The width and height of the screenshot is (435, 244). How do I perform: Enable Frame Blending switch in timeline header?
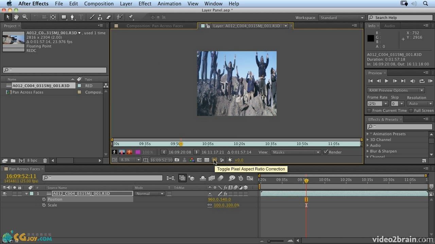click(x=212, y=178)
